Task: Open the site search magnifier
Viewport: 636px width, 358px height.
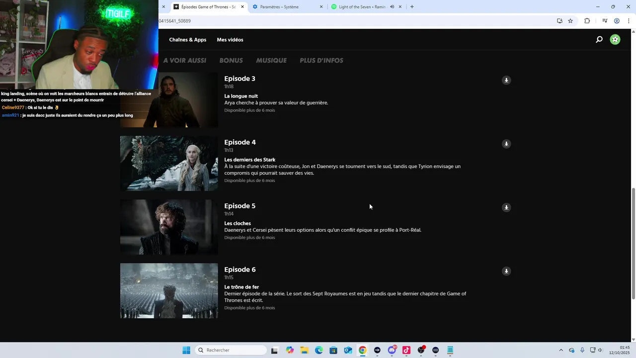Action: 599,40
